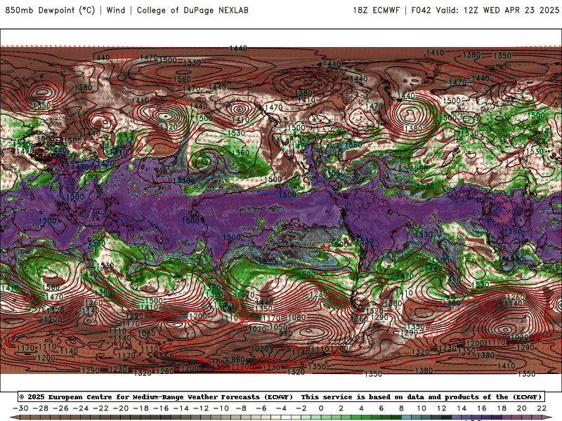The image size is (562, 421).
Task: Click the '-24' legend value
Action: (x=80, y=408)
